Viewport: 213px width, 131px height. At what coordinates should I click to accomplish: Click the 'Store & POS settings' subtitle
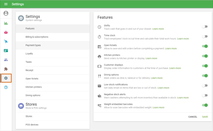36,108
